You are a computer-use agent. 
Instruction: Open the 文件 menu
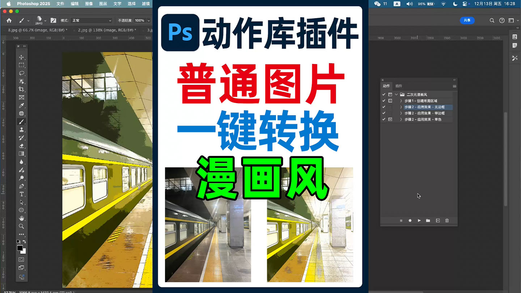(x=60, y=4)
